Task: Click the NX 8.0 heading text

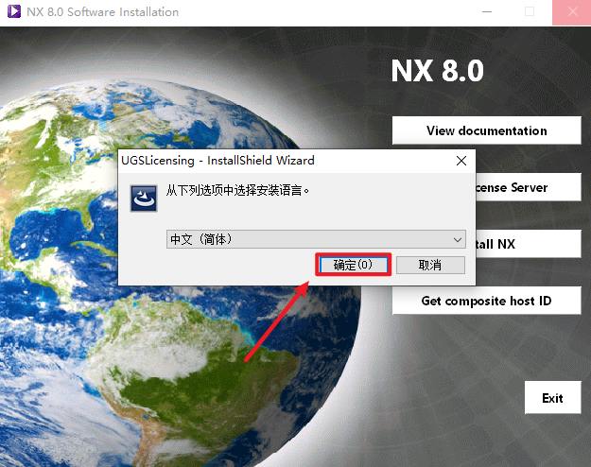Action: (x=437, y=71)
